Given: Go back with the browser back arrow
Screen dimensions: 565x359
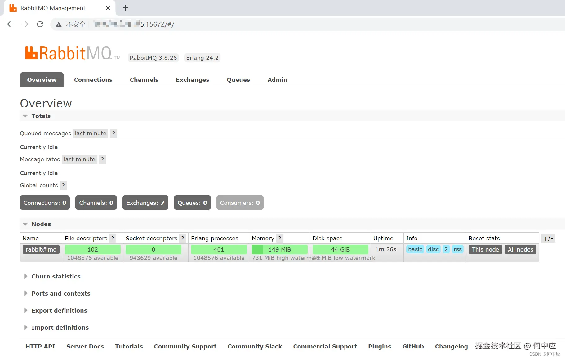Looking at the screenshot, I should [x=10, y=24].
